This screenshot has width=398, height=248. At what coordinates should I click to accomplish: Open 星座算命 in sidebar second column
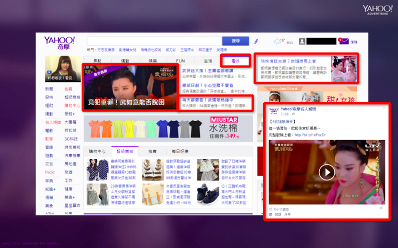click(72, 205)
